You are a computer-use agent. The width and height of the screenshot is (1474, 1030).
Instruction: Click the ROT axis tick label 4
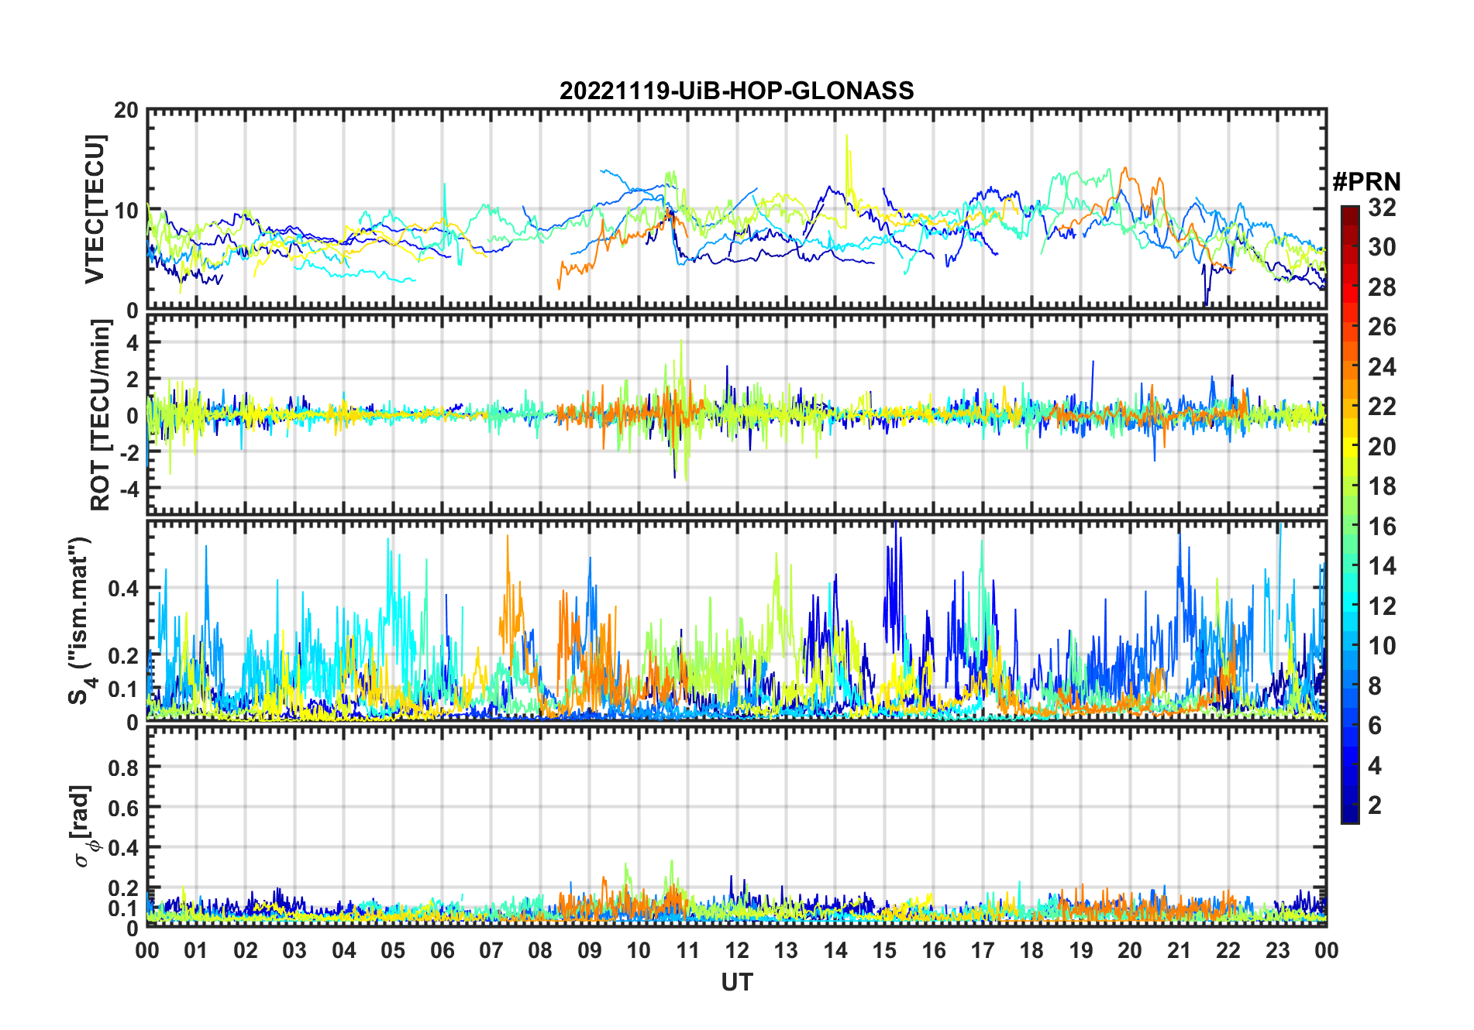[x=133, y=342]
